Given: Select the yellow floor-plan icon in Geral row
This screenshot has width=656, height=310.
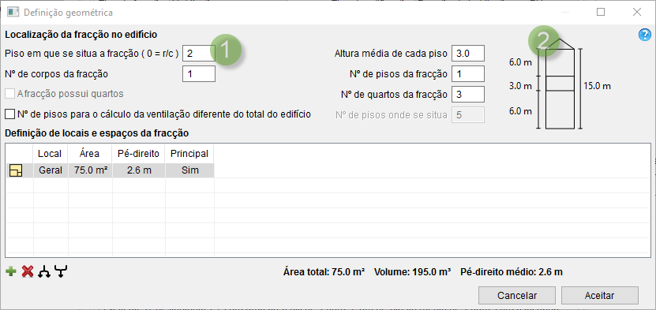Looking at the screenshot, I should click(x=16, y=170).
